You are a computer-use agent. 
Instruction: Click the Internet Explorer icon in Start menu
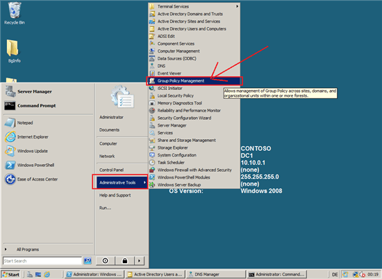pos(10,136)
